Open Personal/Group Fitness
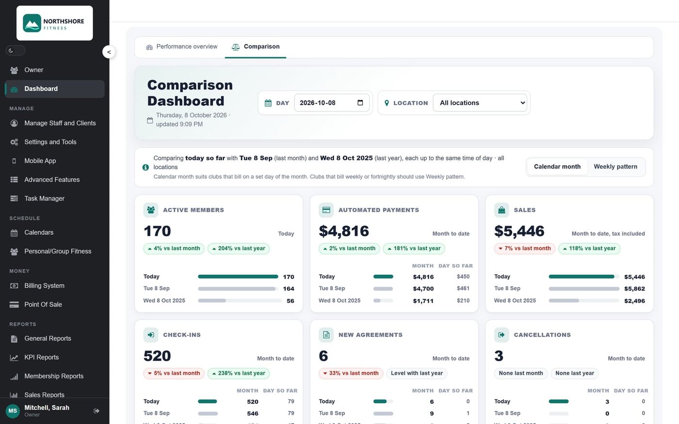This screenshot has height=424, width=679. tap(54, 251)
